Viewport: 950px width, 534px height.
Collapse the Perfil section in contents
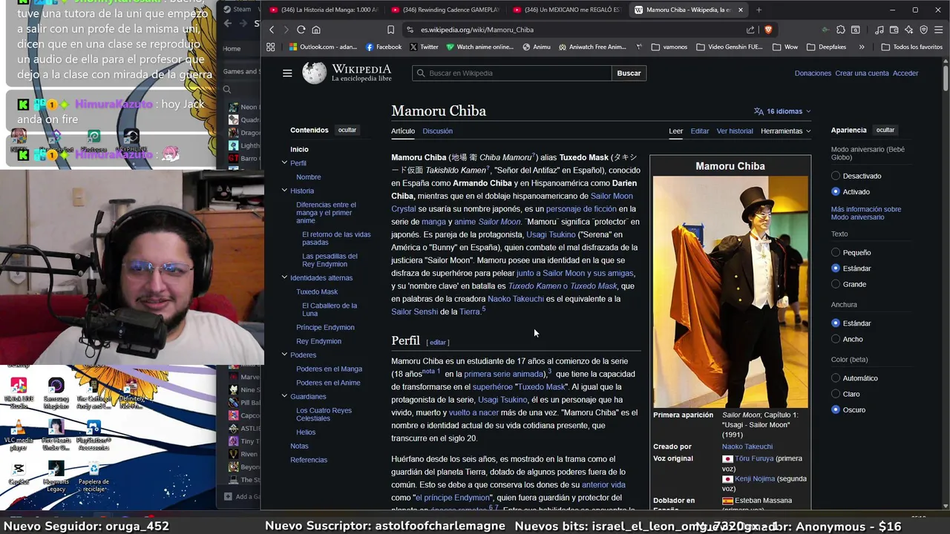click(284, 162)
